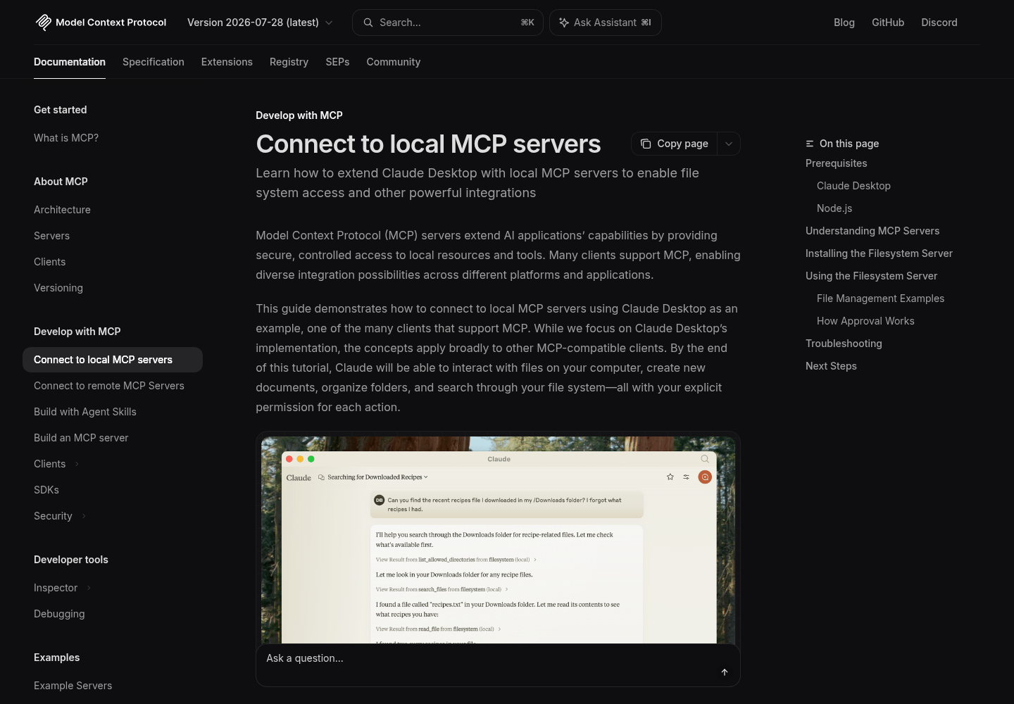Select the Documentation tab
This screenshot has width=1014, height=704.
point(70,62)
